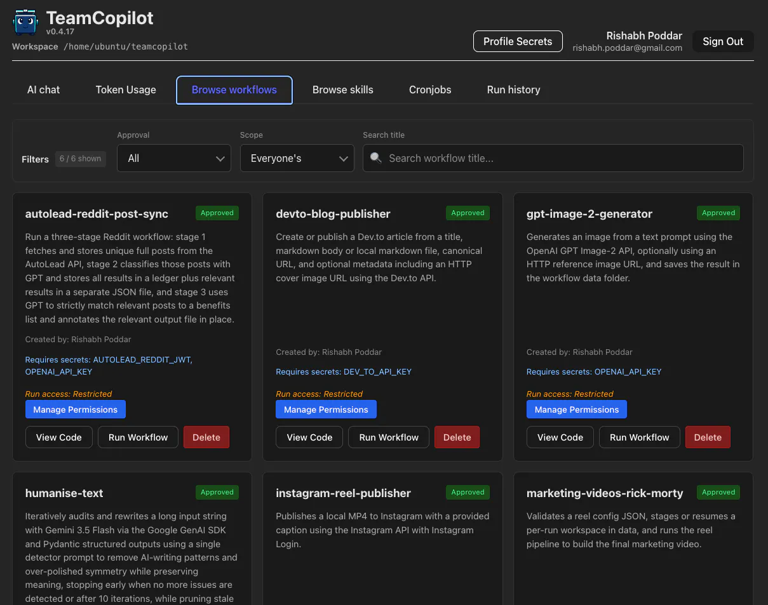View Code of gpt-image-2-generator
The height and width of the screenshot is (605, 768).
click(560, 437)
